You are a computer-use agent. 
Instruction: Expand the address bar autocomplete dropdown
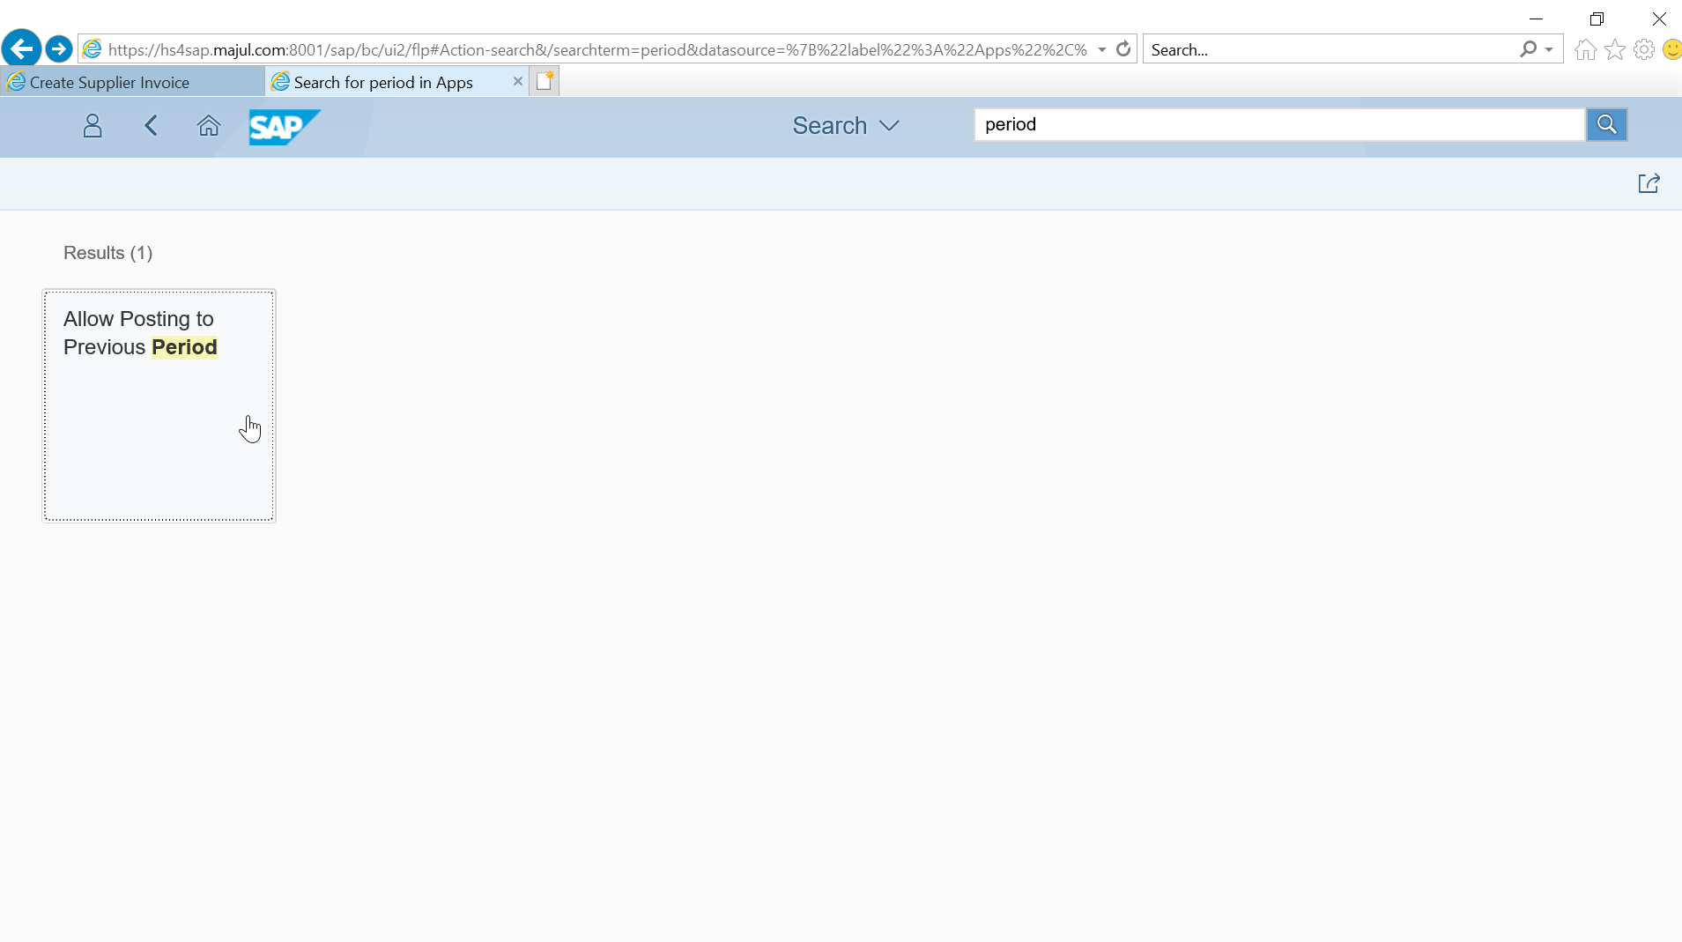tap(1103, 49)
